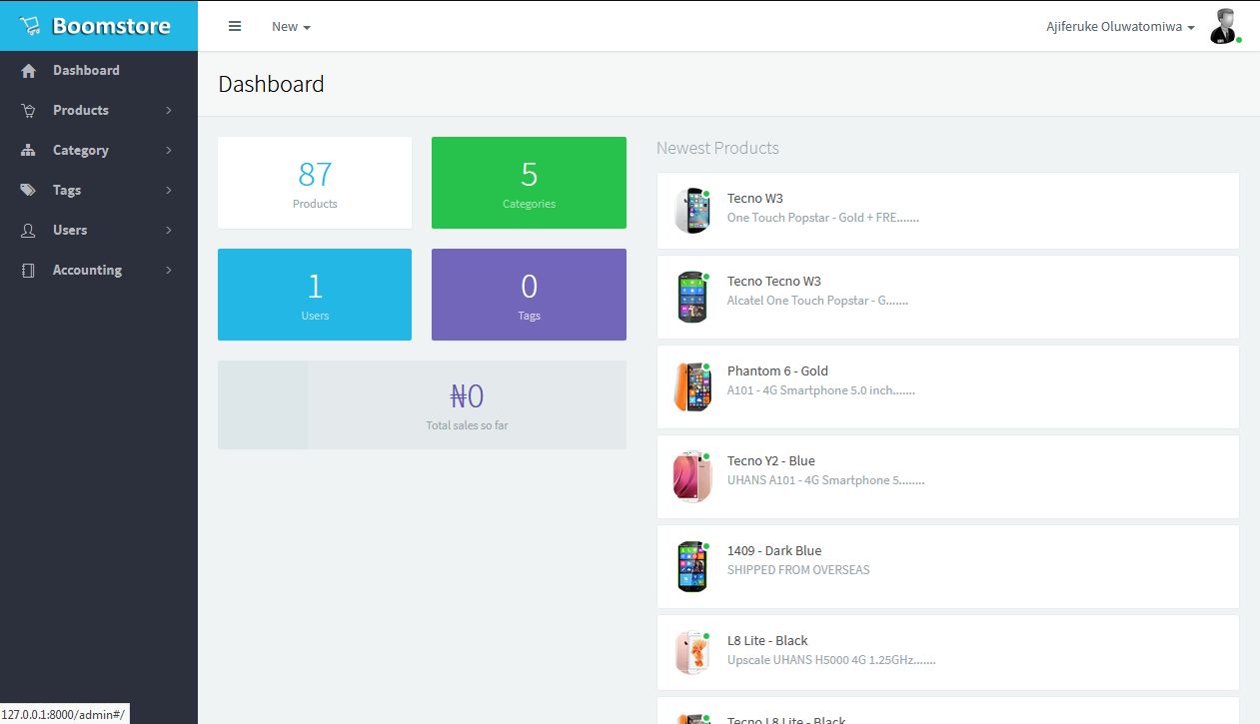Click the Boomstore brand name link
The height and width of the screenshot is (724, 1260).
[x=111, y=26]
